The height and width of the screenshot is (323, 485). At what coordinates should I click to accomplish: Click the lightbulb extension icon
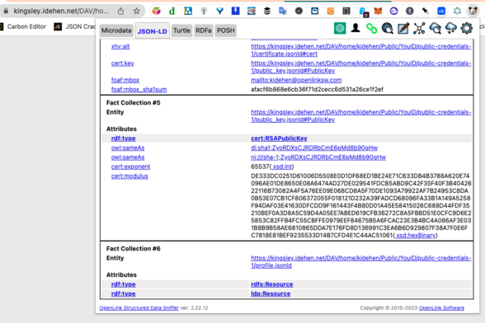click(204, 12)
